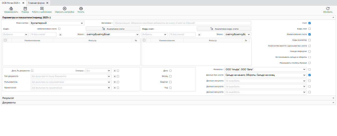Check the Квартал grouping checkbox
Image resolution: width=337 pixels, height=136 pixels.
(x=170, y=82)
